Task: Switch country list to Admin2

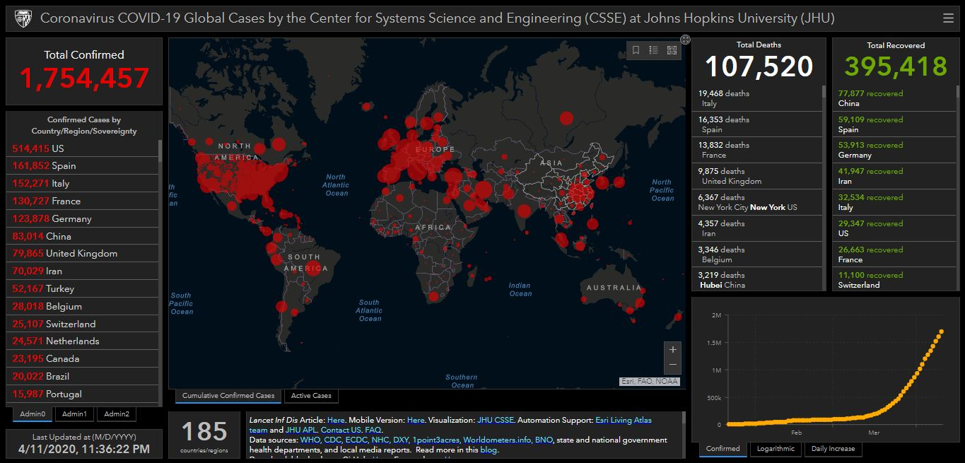Action: tap(117, 414)
